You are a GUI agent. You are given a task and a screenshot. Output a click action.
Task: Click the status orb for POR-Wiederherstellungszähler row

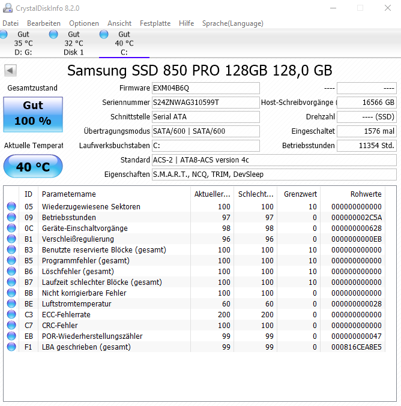pos(11,336)
